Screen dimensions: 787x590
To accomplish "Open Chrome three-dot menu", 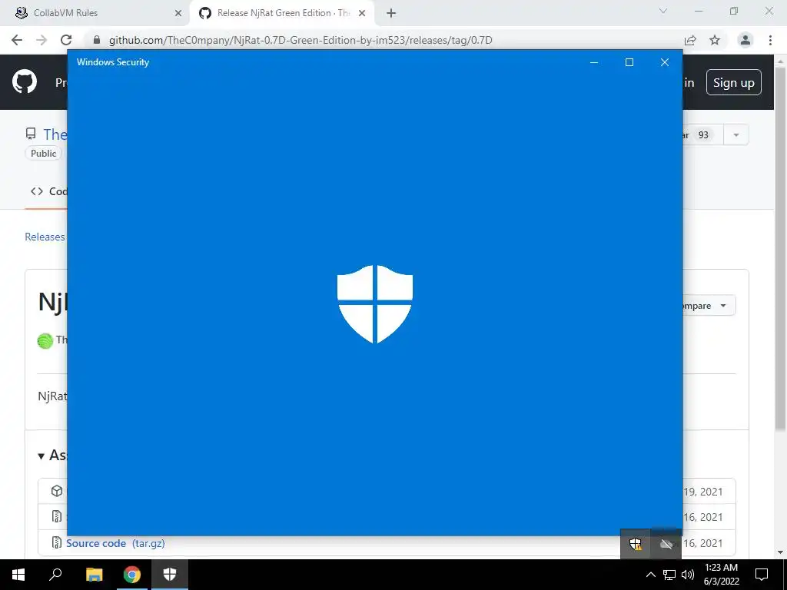I will [x=770, y=40].
